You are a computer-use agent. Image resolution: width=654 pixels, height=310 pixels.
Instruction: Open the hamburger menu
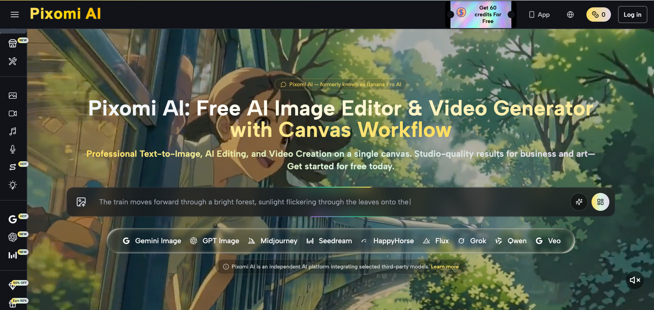coord(15,15)
